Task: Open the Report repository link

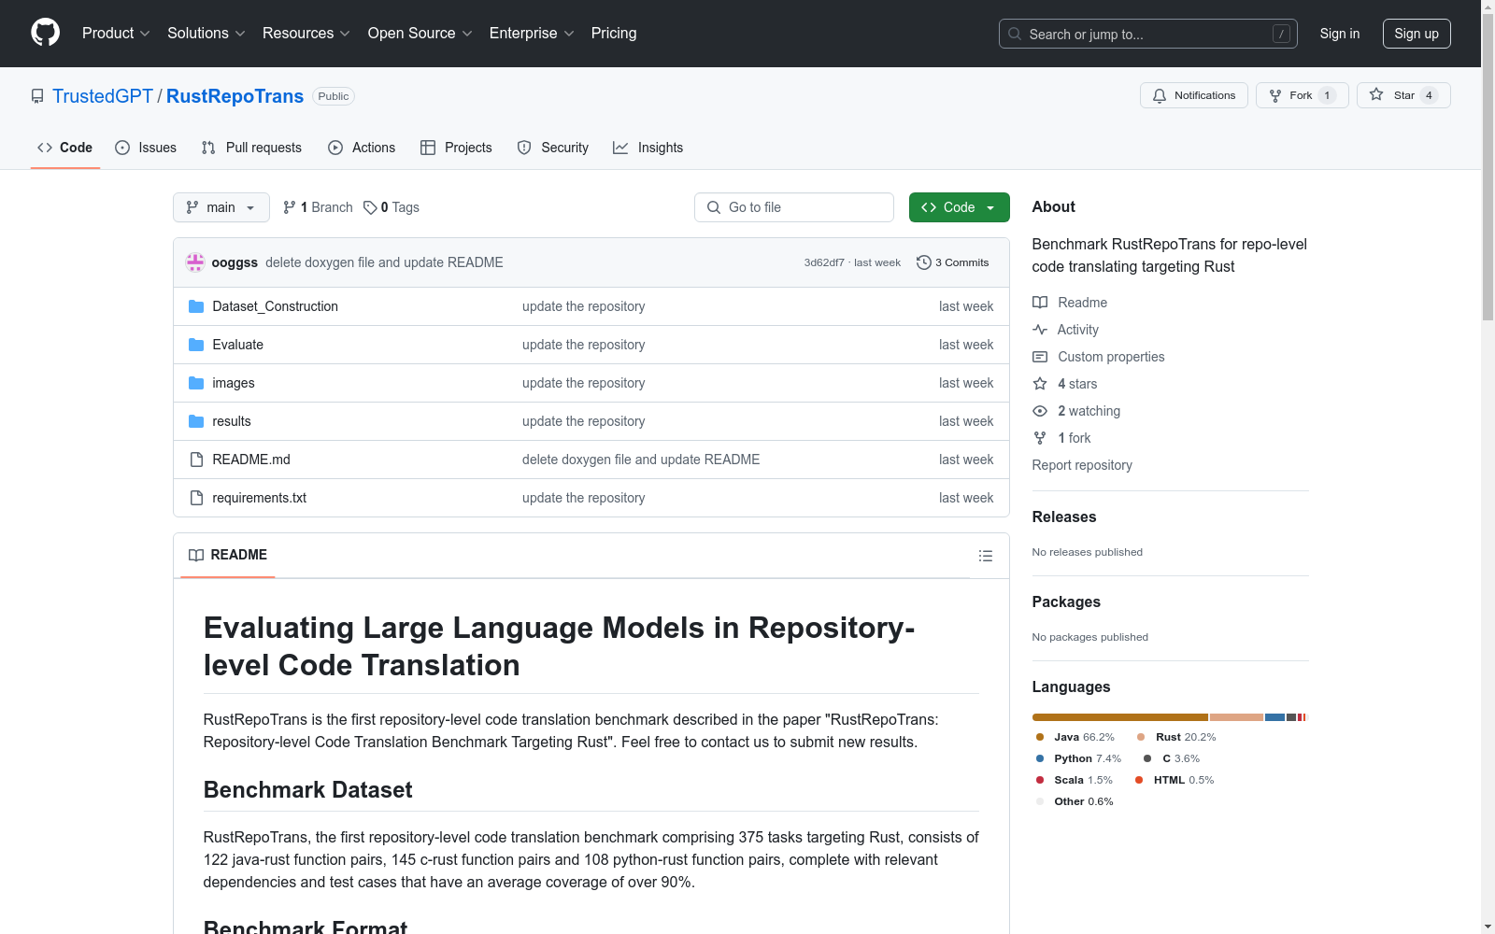Action: click(1082, 465)
